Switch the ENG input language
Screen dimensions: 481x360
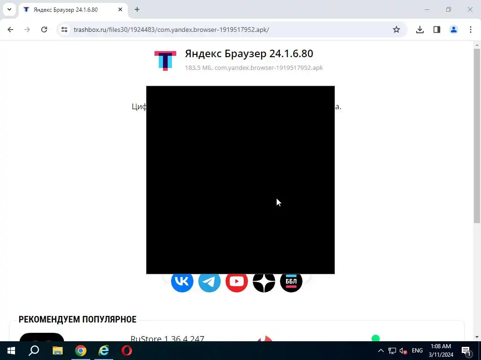pos(417,351)
